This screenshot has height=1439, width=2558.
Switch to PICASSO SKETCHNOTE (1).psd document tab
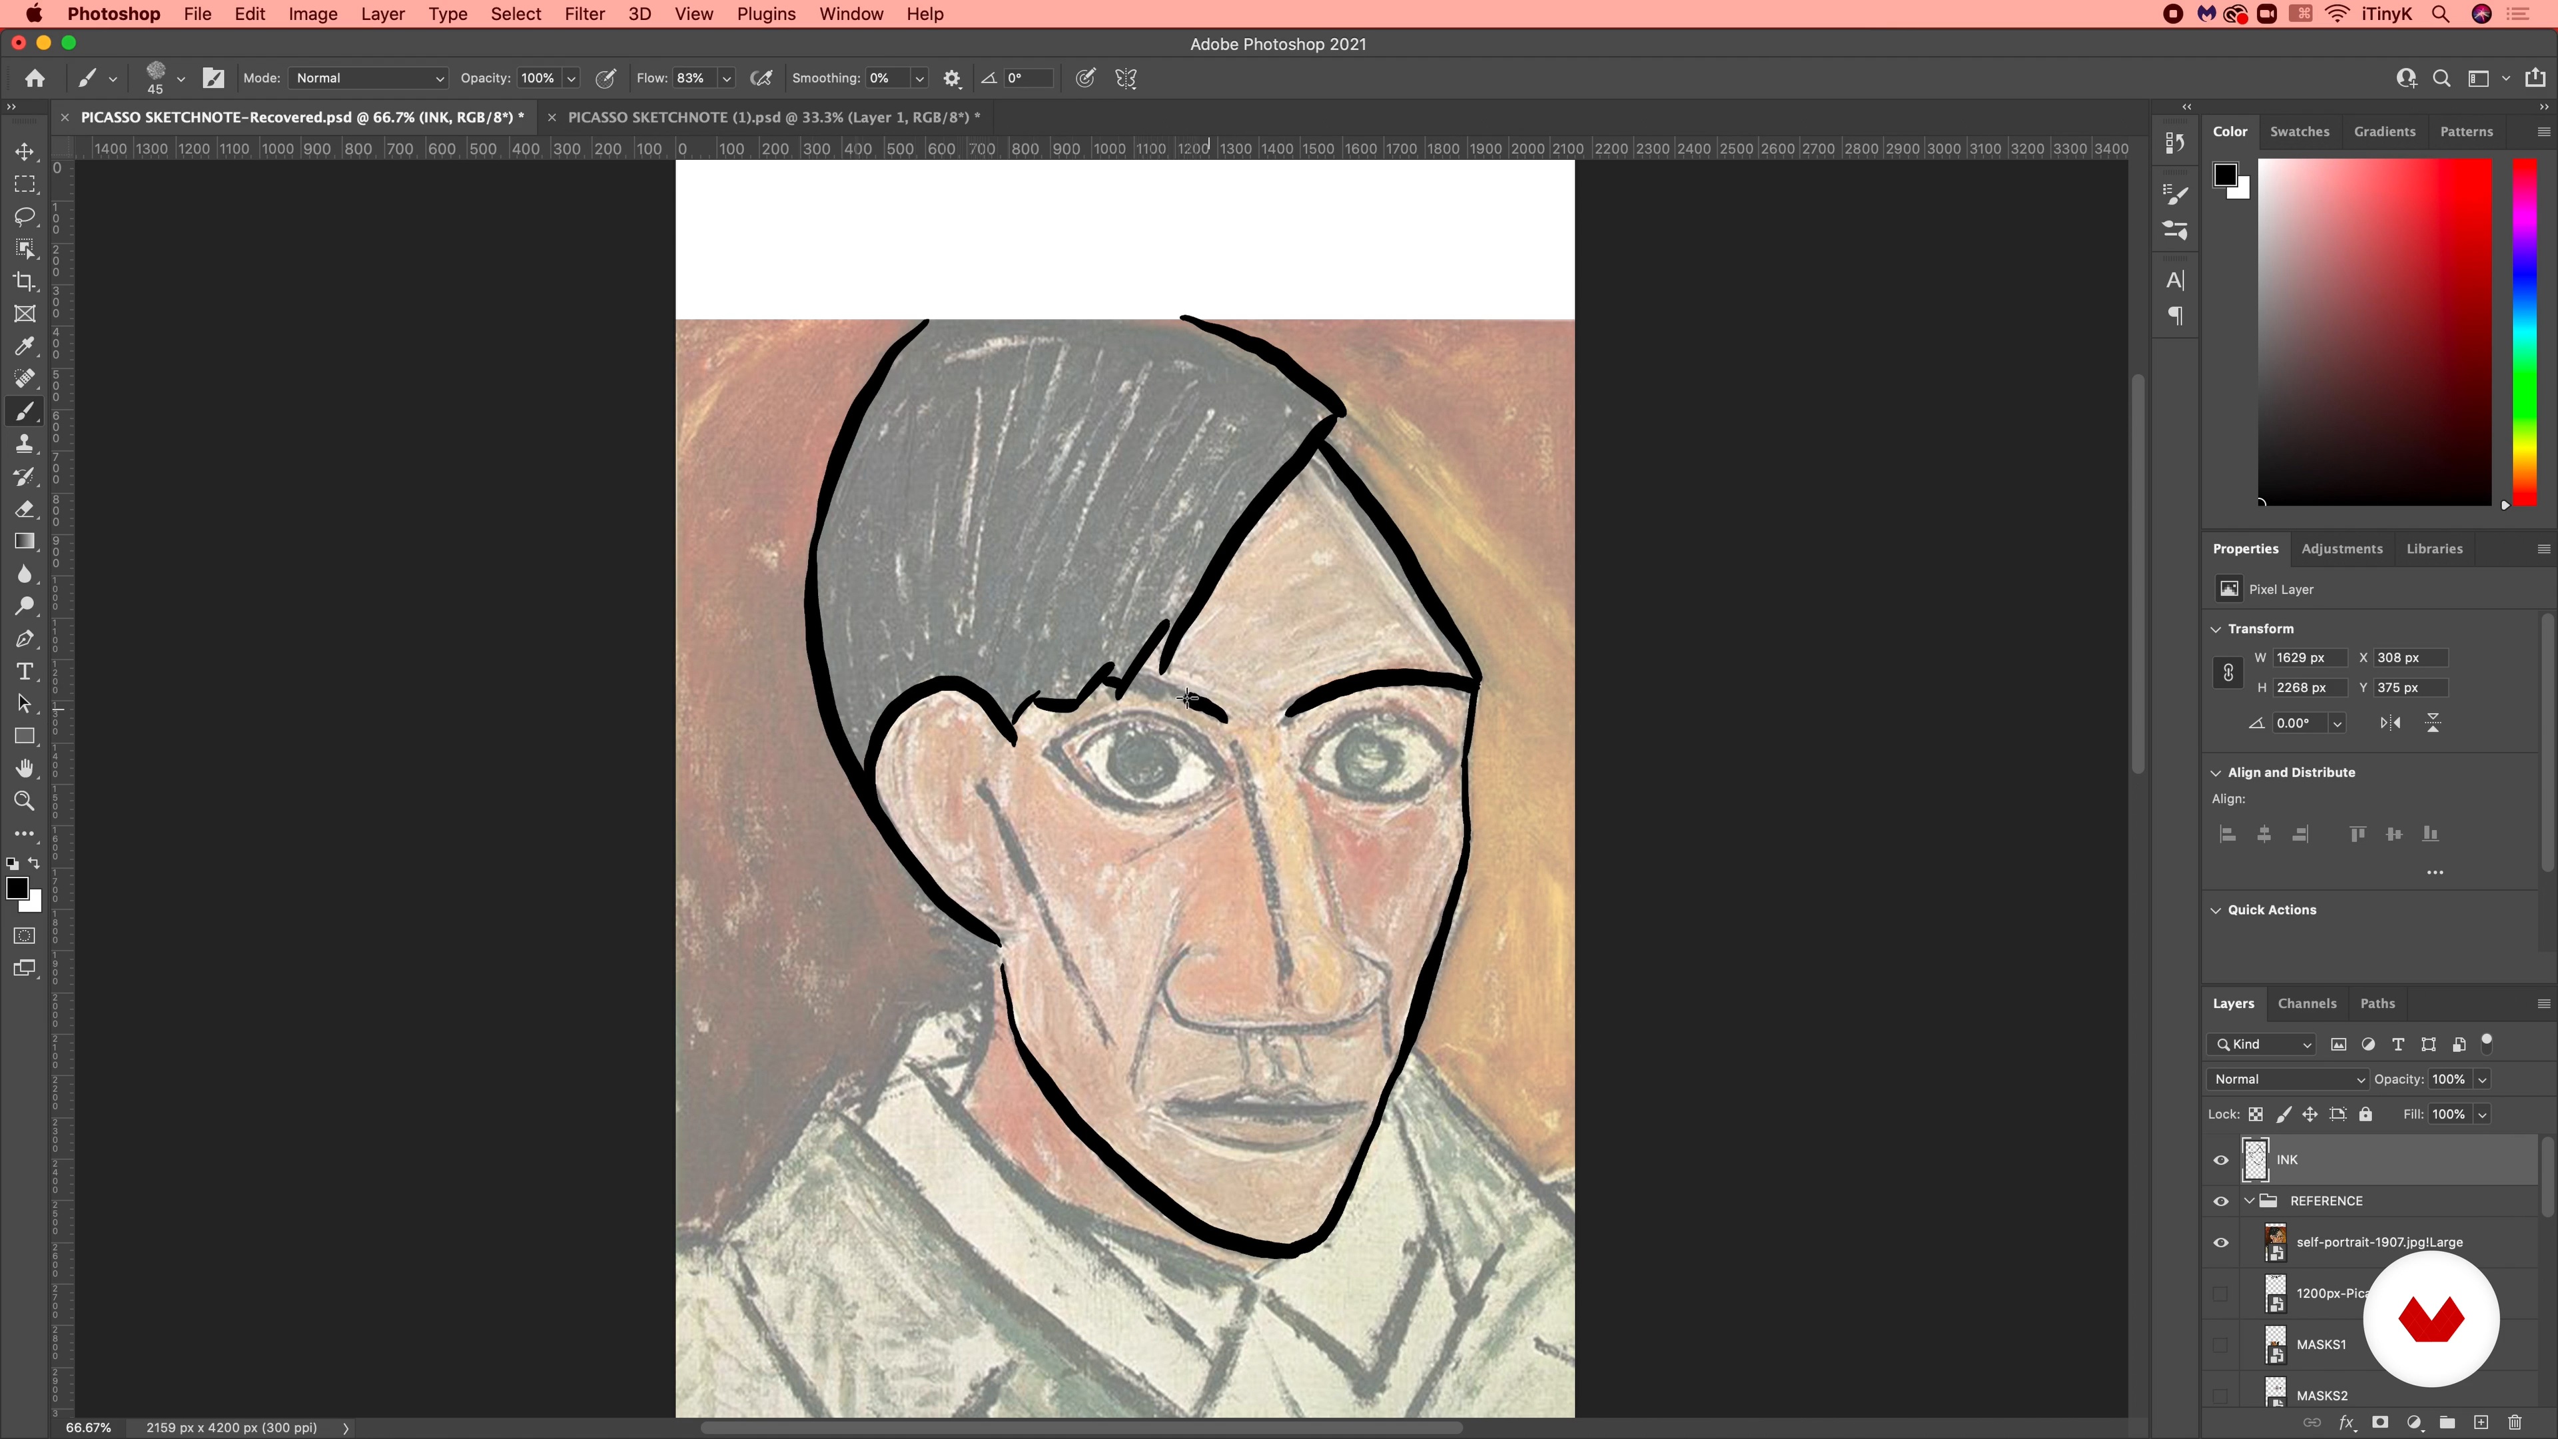(x=773, y=117)
